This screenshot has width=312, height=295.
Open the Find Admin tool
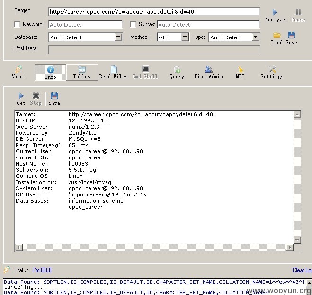(x=208, y=73)
